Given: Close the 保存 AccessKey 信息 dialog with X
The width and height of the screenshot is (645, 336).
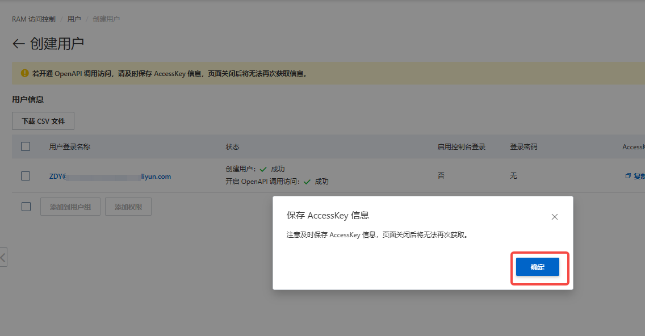Looking at the screenshot, I should tap(555, 217).
